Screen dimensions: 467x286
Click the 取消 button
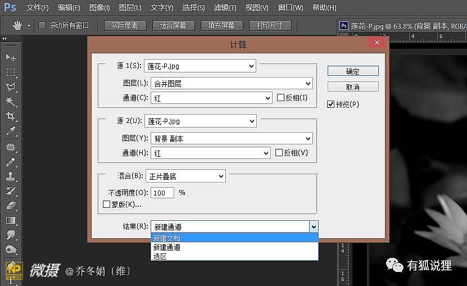tap(353, 87)
